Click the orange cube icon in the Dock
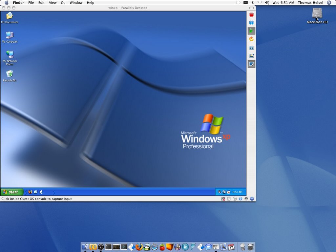336x252 pixels. tap(170, 247)
